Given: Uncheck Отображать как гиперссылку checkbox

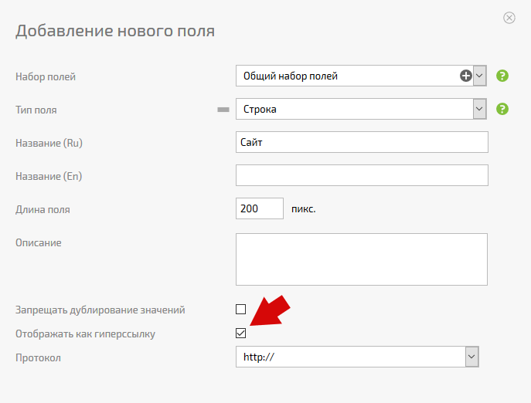Looking at the screenshot, I should point(241,334).
